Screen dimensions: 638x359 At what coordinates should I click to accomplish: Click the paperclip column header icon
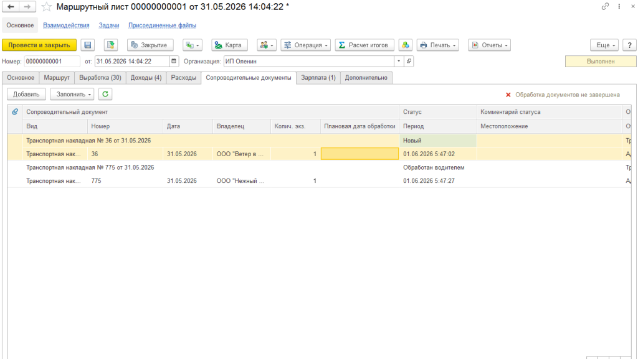(15, 111)
